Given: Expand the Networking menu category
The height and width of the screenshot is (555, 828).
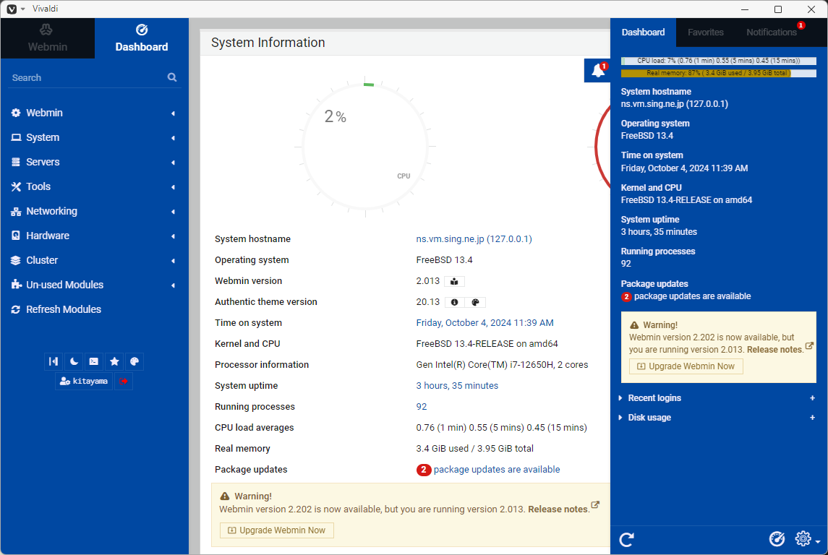Looking at the screenshot, I should coord(94,211).
